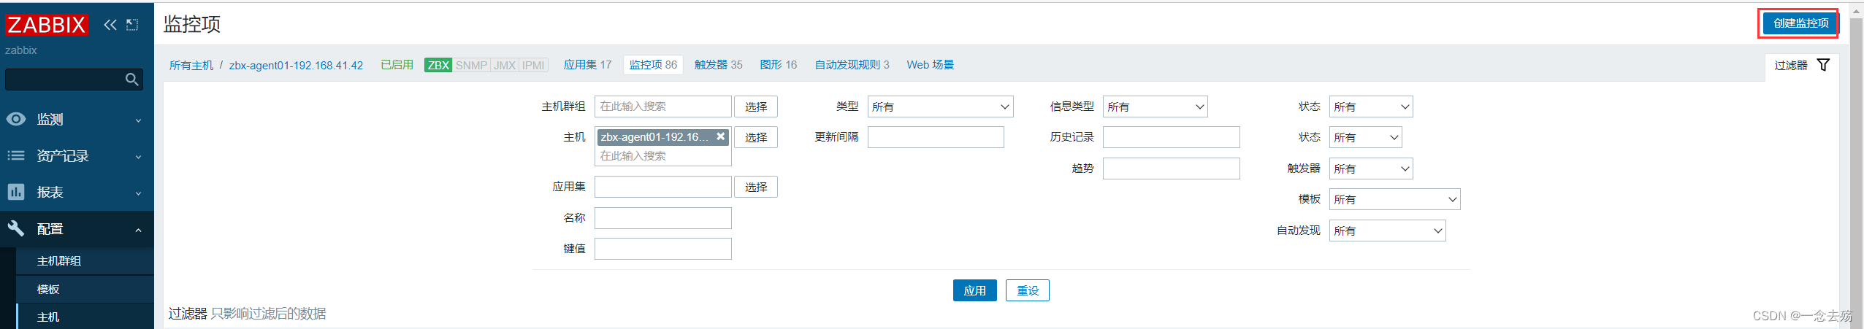Open the 信息类型 dropdown
The width and height of the screenshot is (1864, 329).
tap(1155, 107)
